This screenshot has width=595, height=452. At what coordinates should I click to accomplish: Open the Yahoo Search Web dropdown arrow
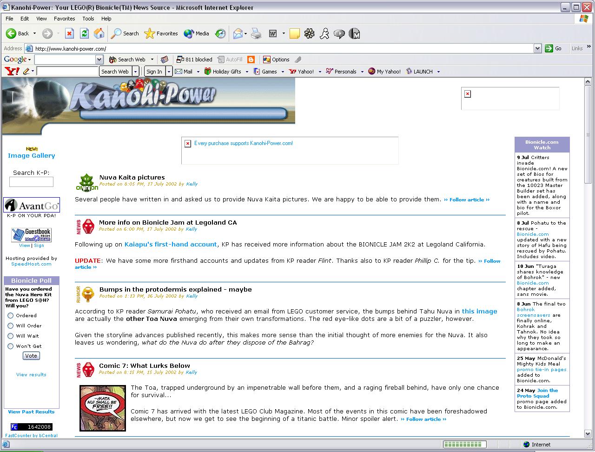[x=136, y=72]
